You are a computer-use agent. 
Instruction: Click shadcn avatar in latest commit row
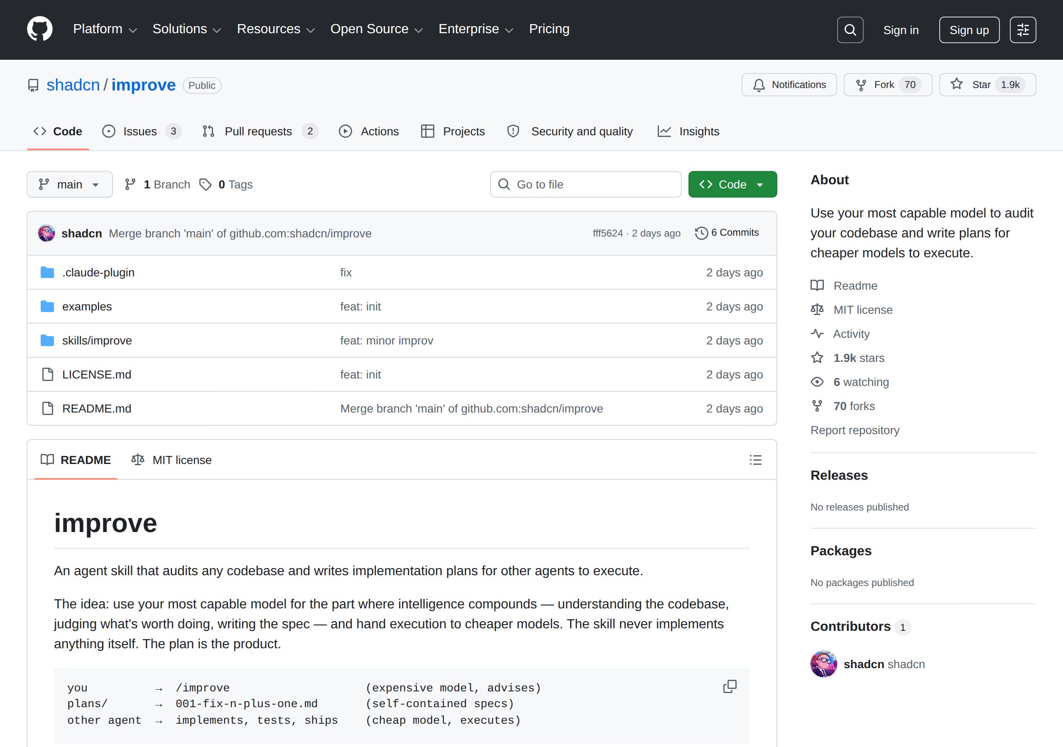tap(46, 233)
